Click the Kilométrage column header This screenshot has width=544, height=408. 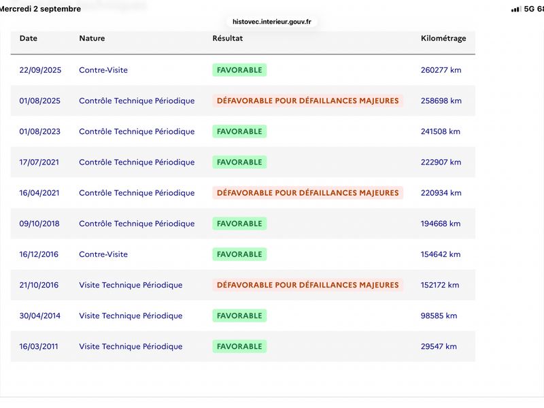click(x=443, y=39)
